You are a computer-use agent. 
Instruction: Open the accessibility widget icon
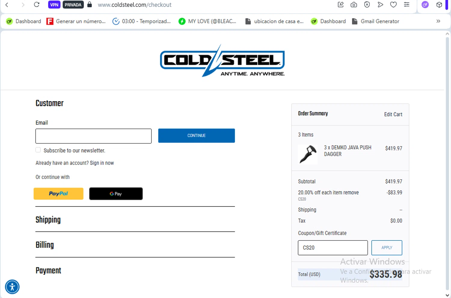click(x=12, y=287)
